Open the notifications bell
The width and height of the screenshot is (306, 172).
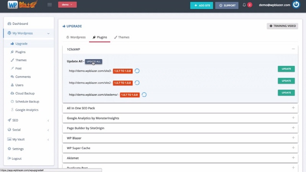coord(244,5)
